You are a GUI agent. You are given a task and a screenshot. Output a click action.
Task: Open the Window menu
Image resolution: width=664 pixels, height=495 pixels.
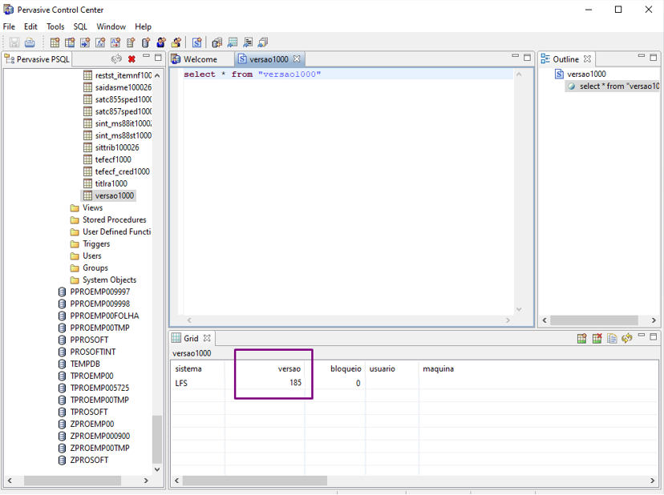(x=111, y=26)
